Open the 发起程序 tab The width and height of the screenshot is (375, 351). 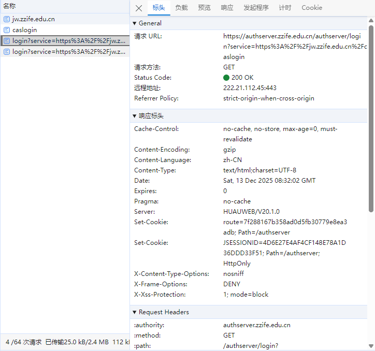tap(256, 8)
